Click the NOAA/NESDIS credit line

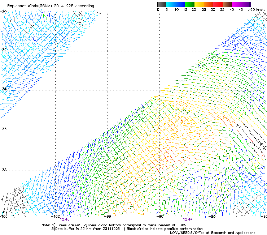[x=213, y=233]
